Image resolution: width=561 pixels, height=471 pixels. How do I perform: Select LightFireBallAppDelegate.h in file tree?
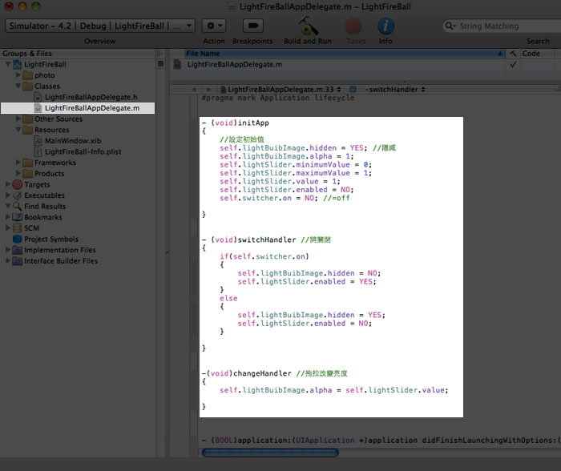pos(91,97)
